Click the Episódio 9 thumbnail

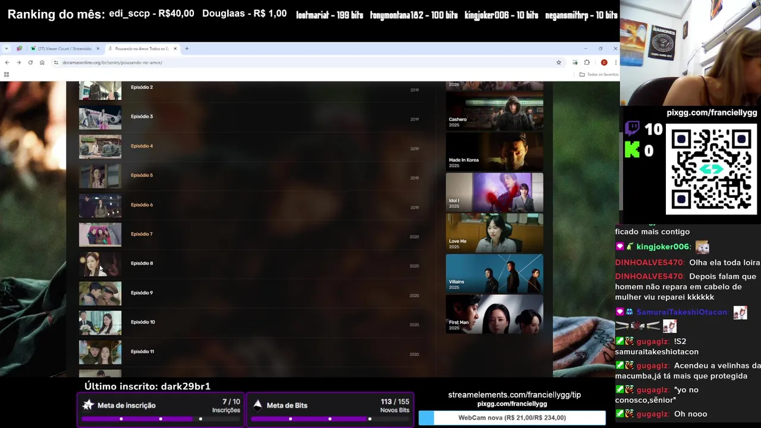pyautogui.click(x=100, y=294)
